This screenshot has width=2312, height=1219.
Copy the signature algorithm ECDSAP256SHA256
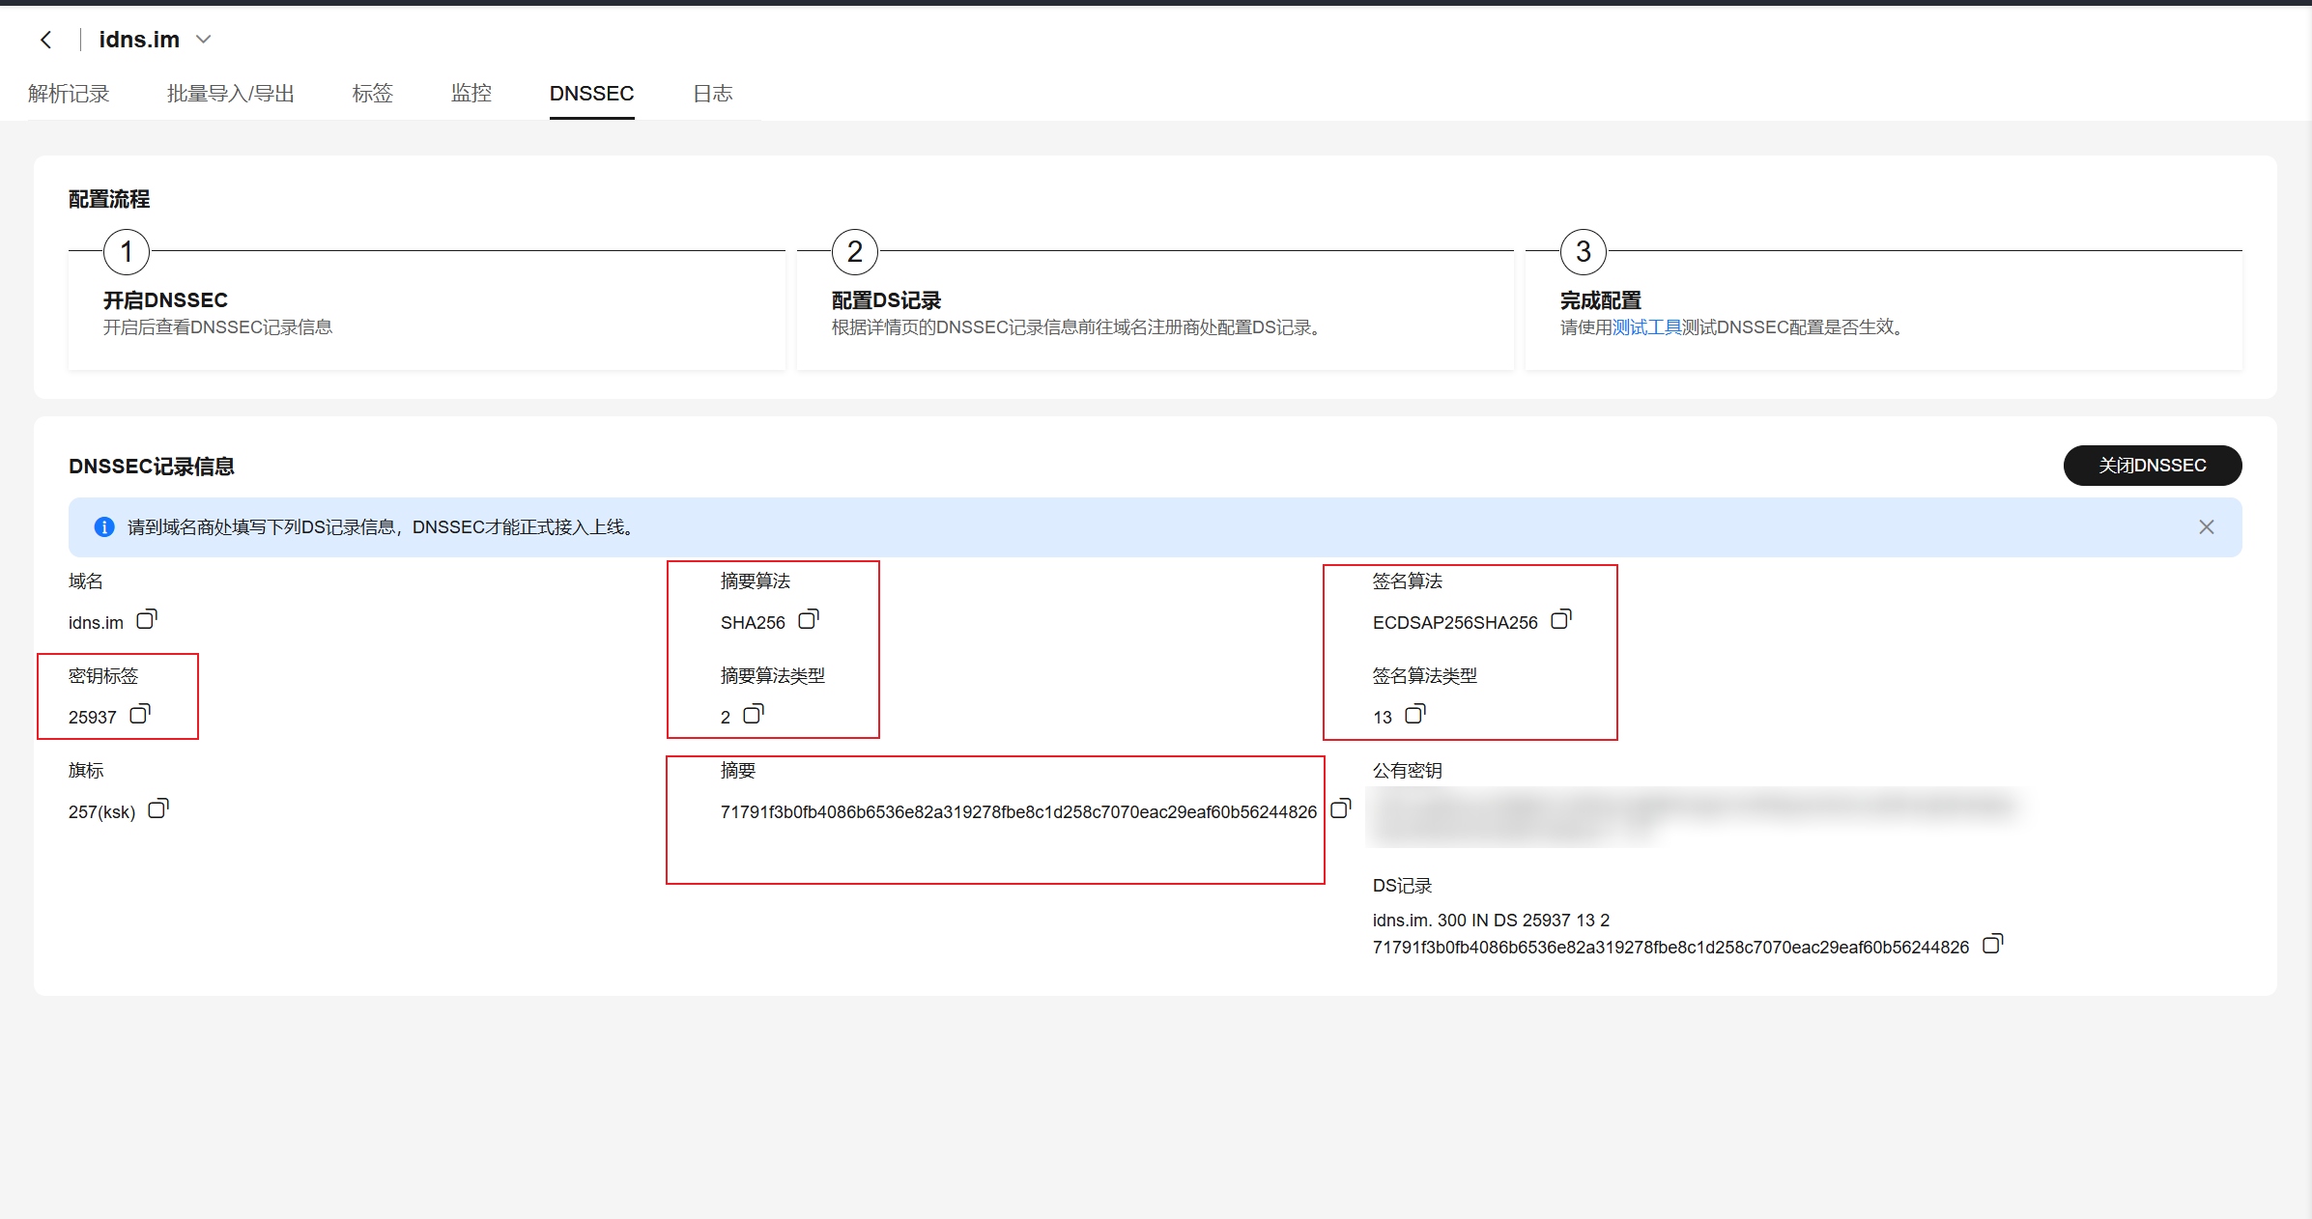point(1561,619)
